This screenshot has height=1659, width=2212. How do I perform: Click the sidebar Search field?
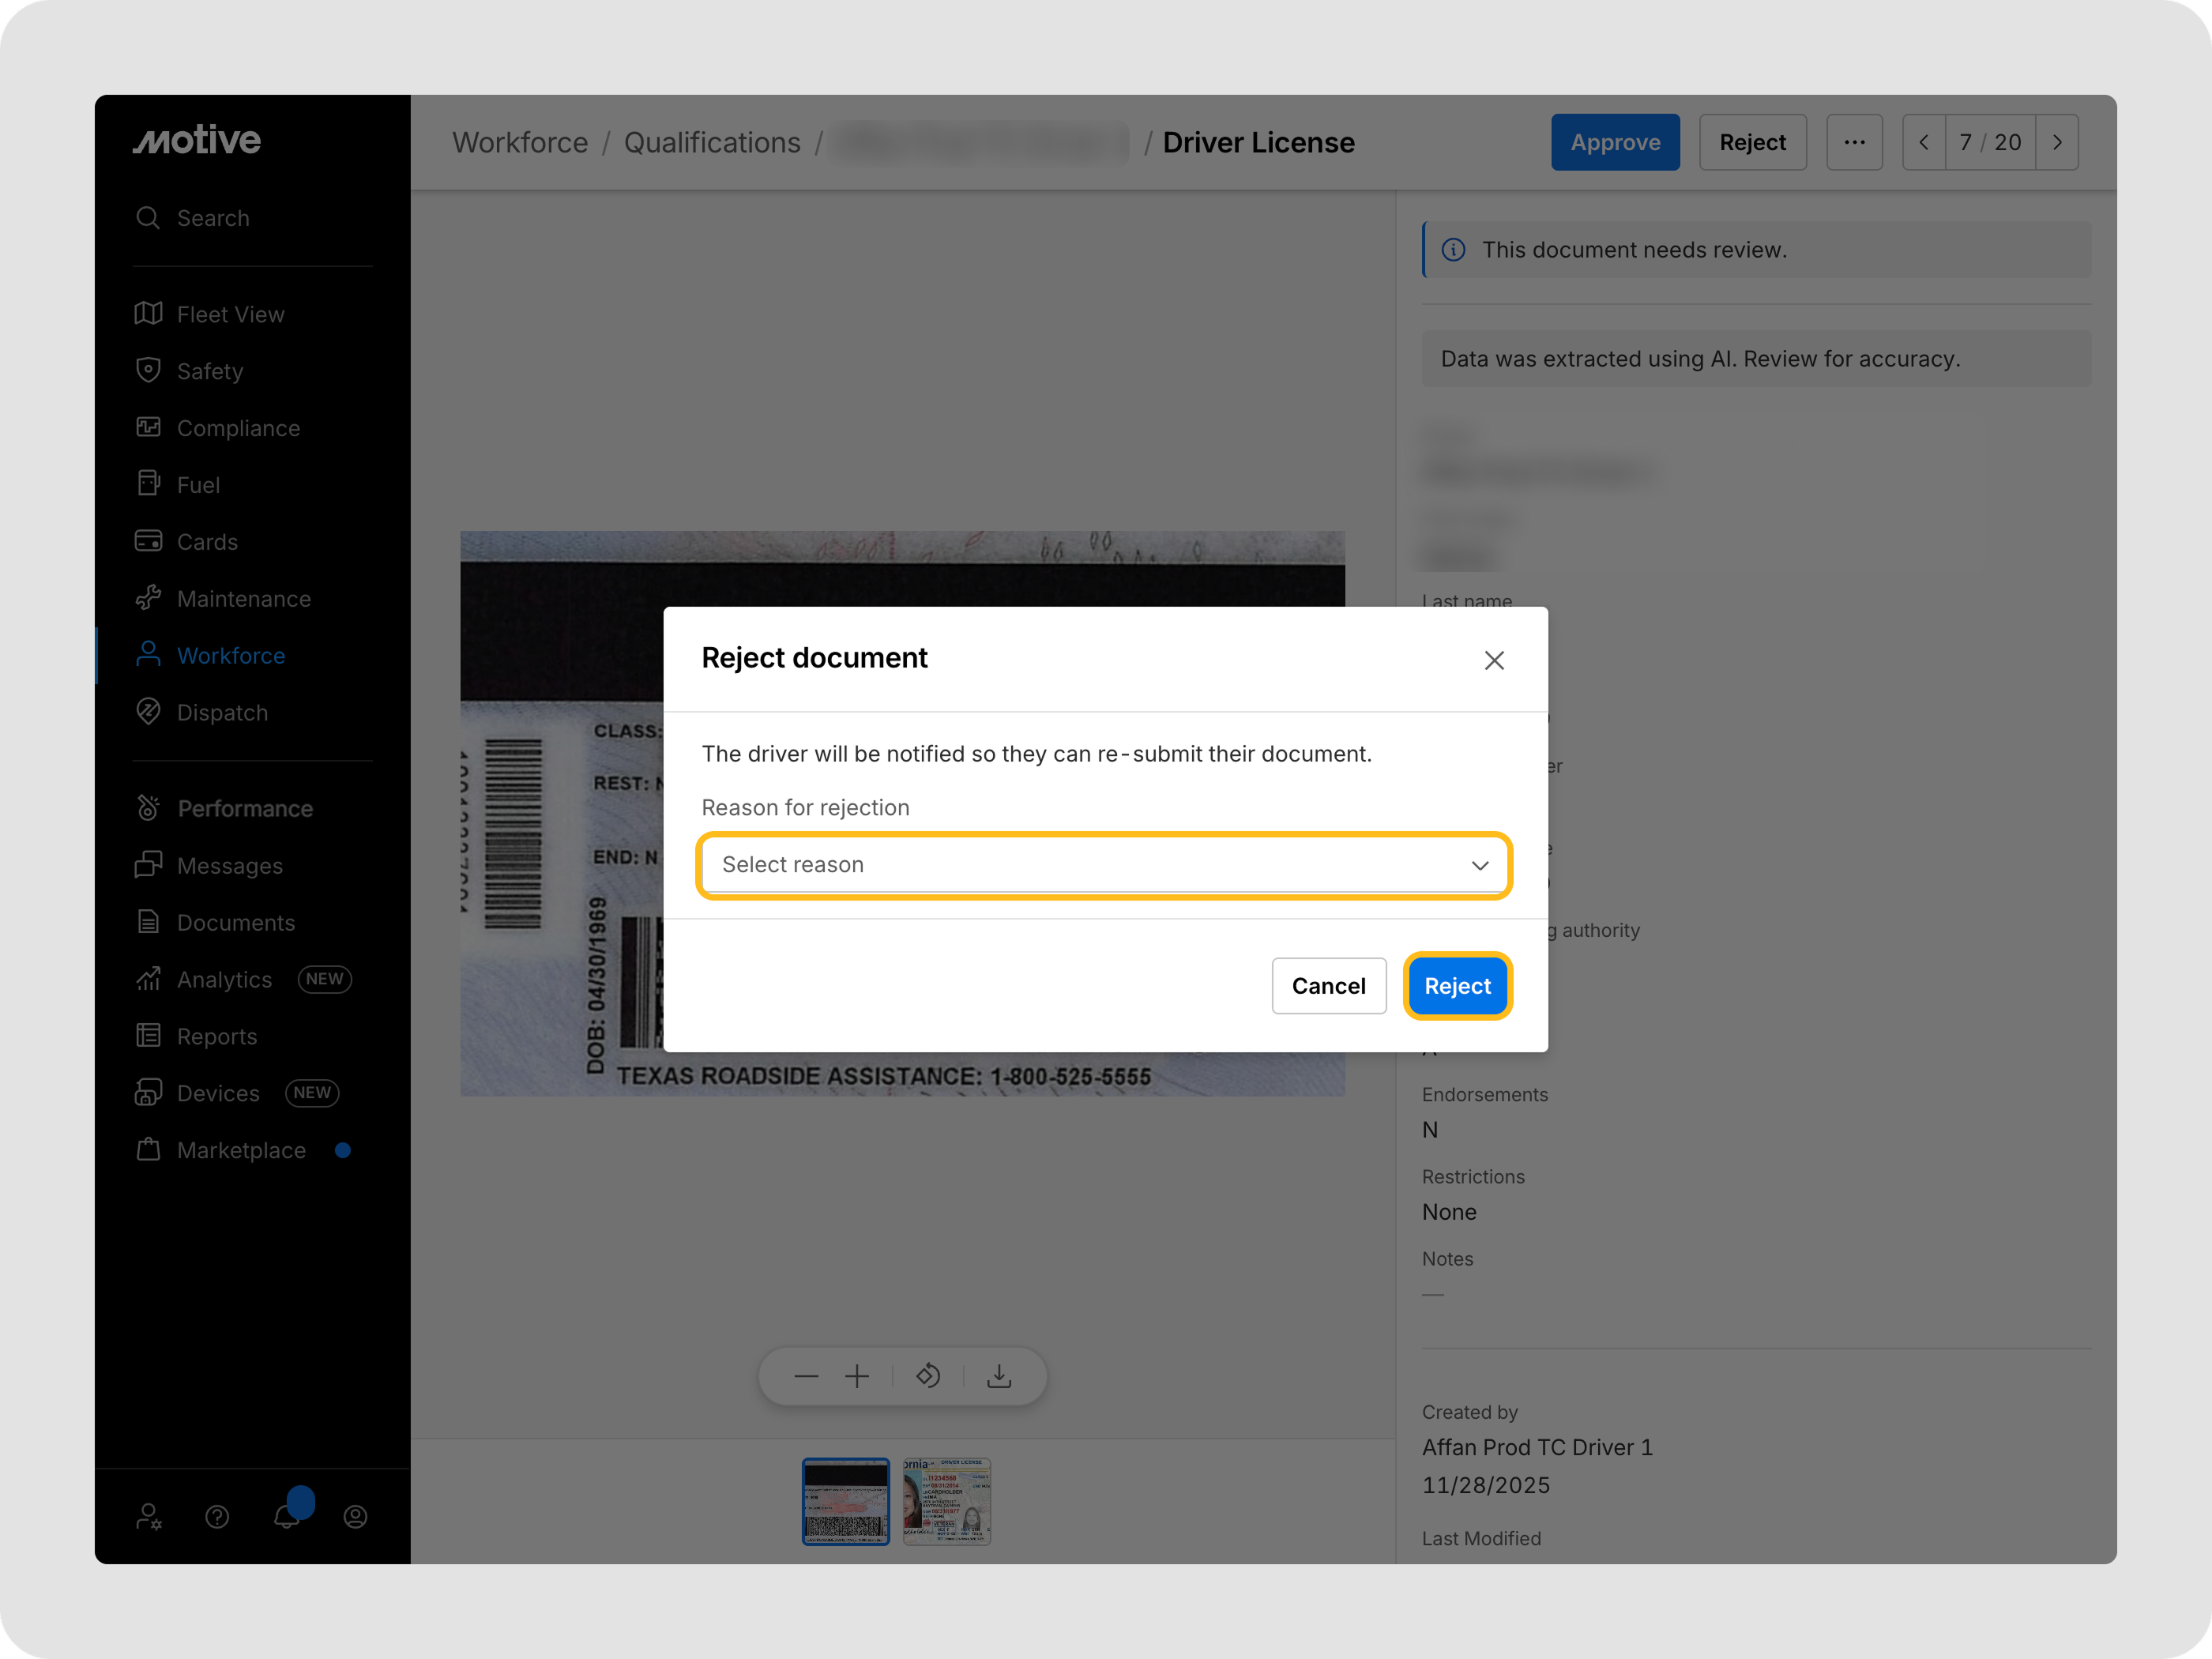213,218
